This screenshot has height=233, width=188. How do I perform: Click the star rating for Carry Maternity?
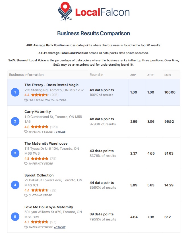[40, 127]
